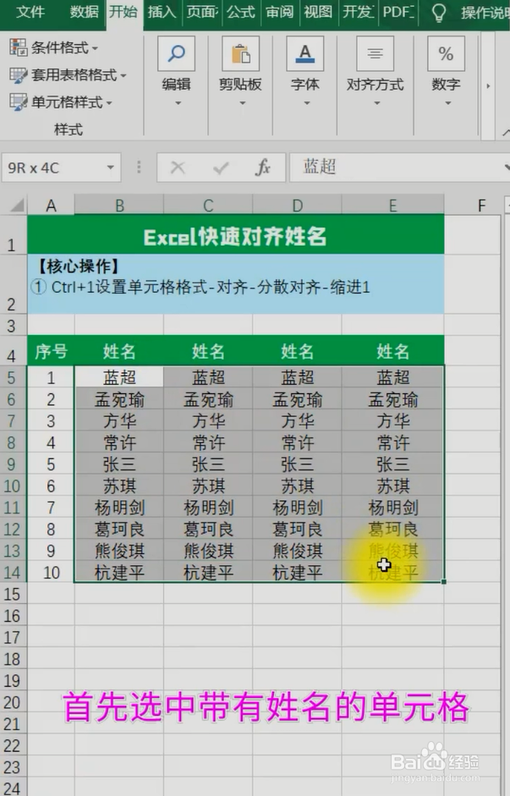Screen dimensions: 510x796
Task: Switch to the 数据 ribbon tab
Action: [84, 12]
